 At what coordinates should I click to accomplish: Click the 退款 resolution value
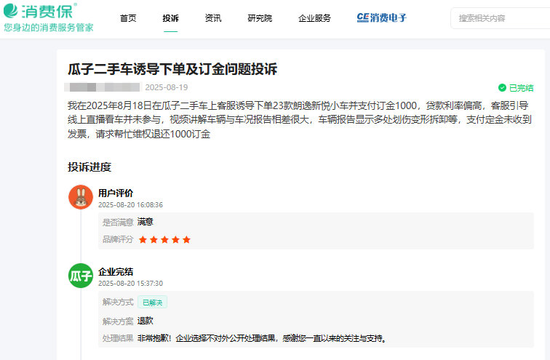[x=146, y=321]
